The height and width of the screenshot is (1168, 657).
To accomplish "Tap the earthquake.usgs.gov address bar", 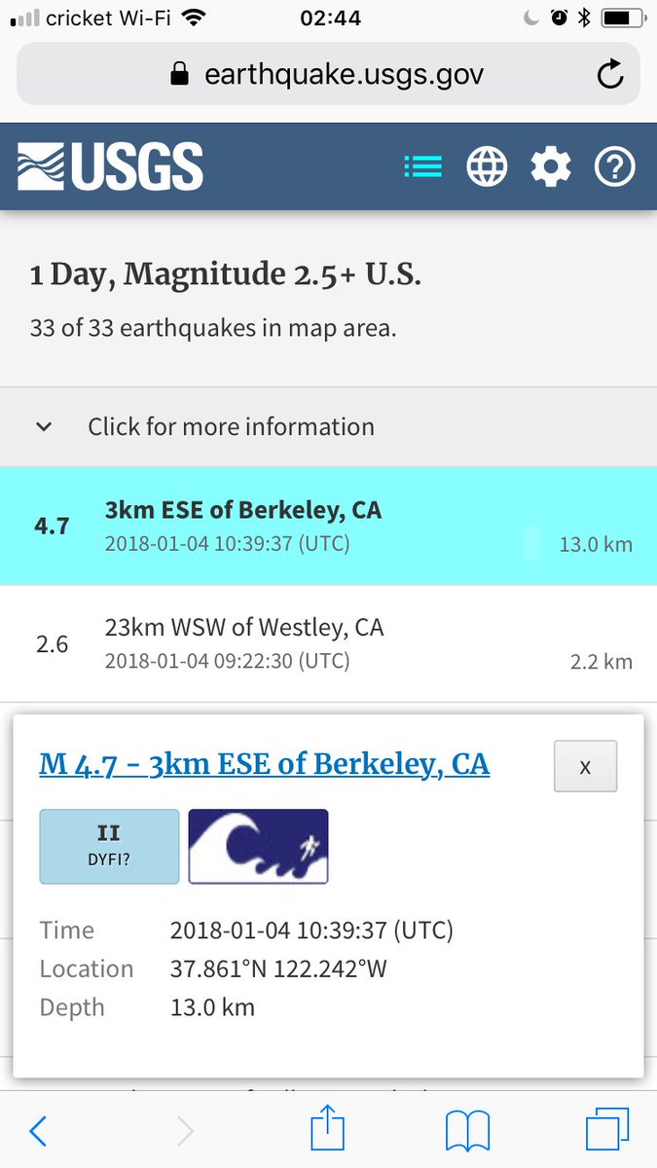I will pos(328,74).
